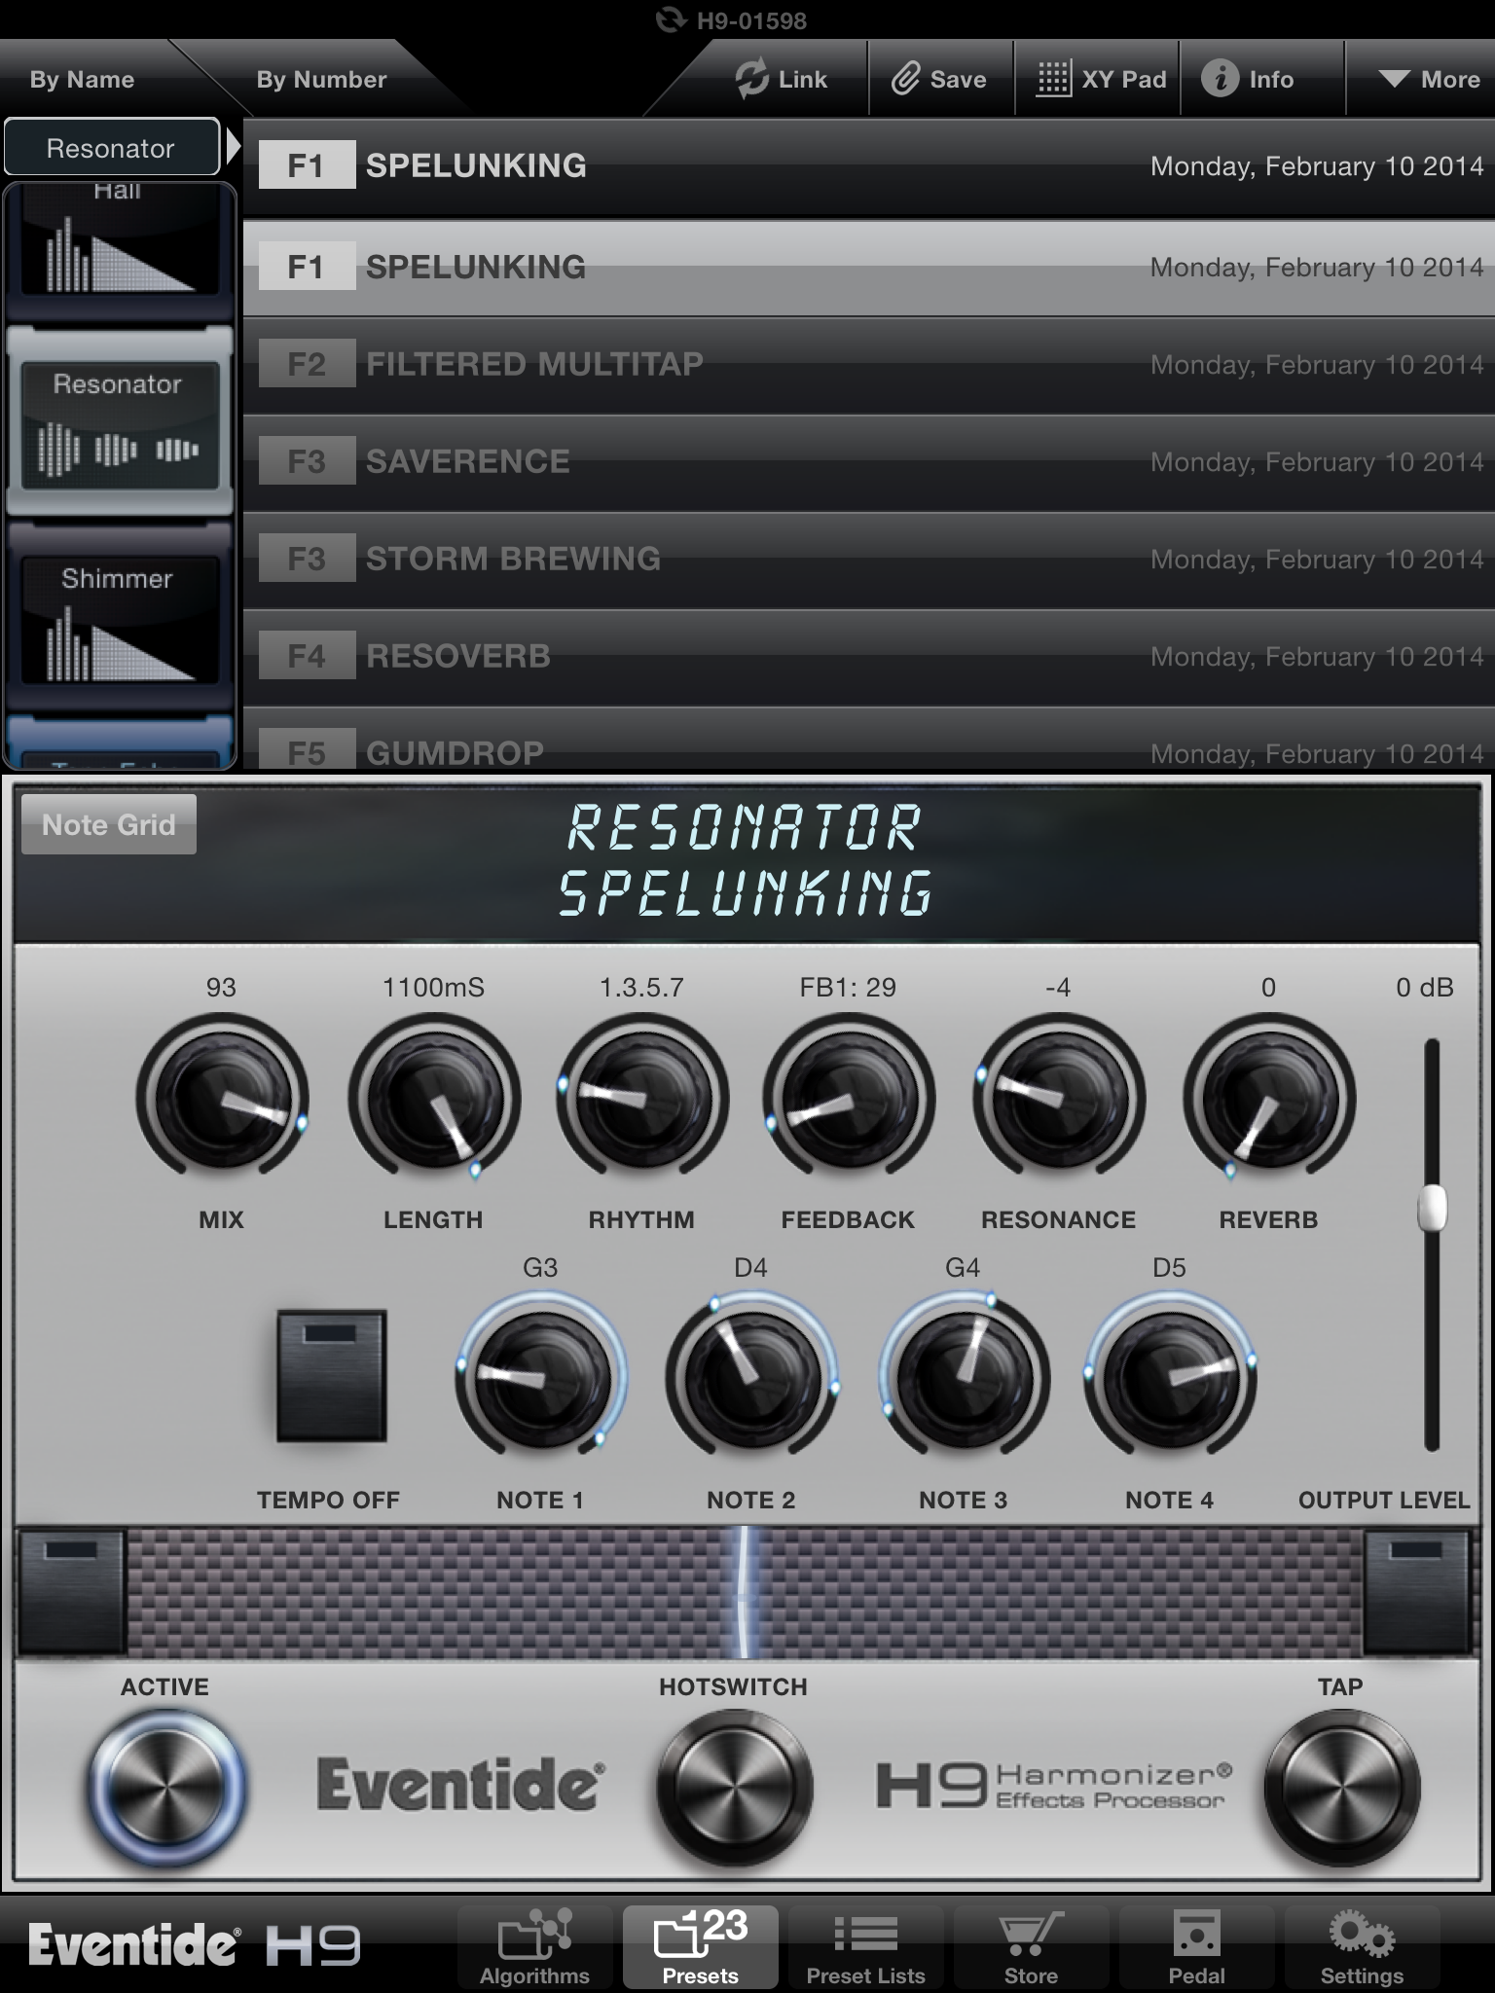Click the NOTE 2 knob

(751, 1377)
